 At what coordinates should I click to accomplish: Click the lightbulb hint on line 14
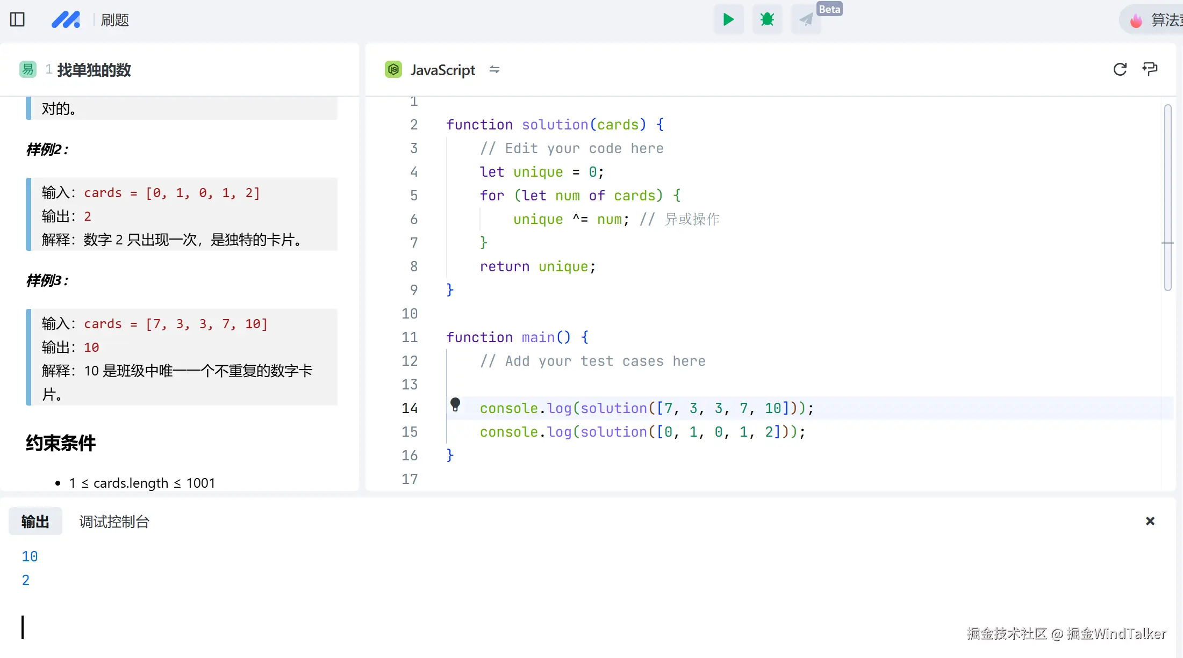[455, 404]
